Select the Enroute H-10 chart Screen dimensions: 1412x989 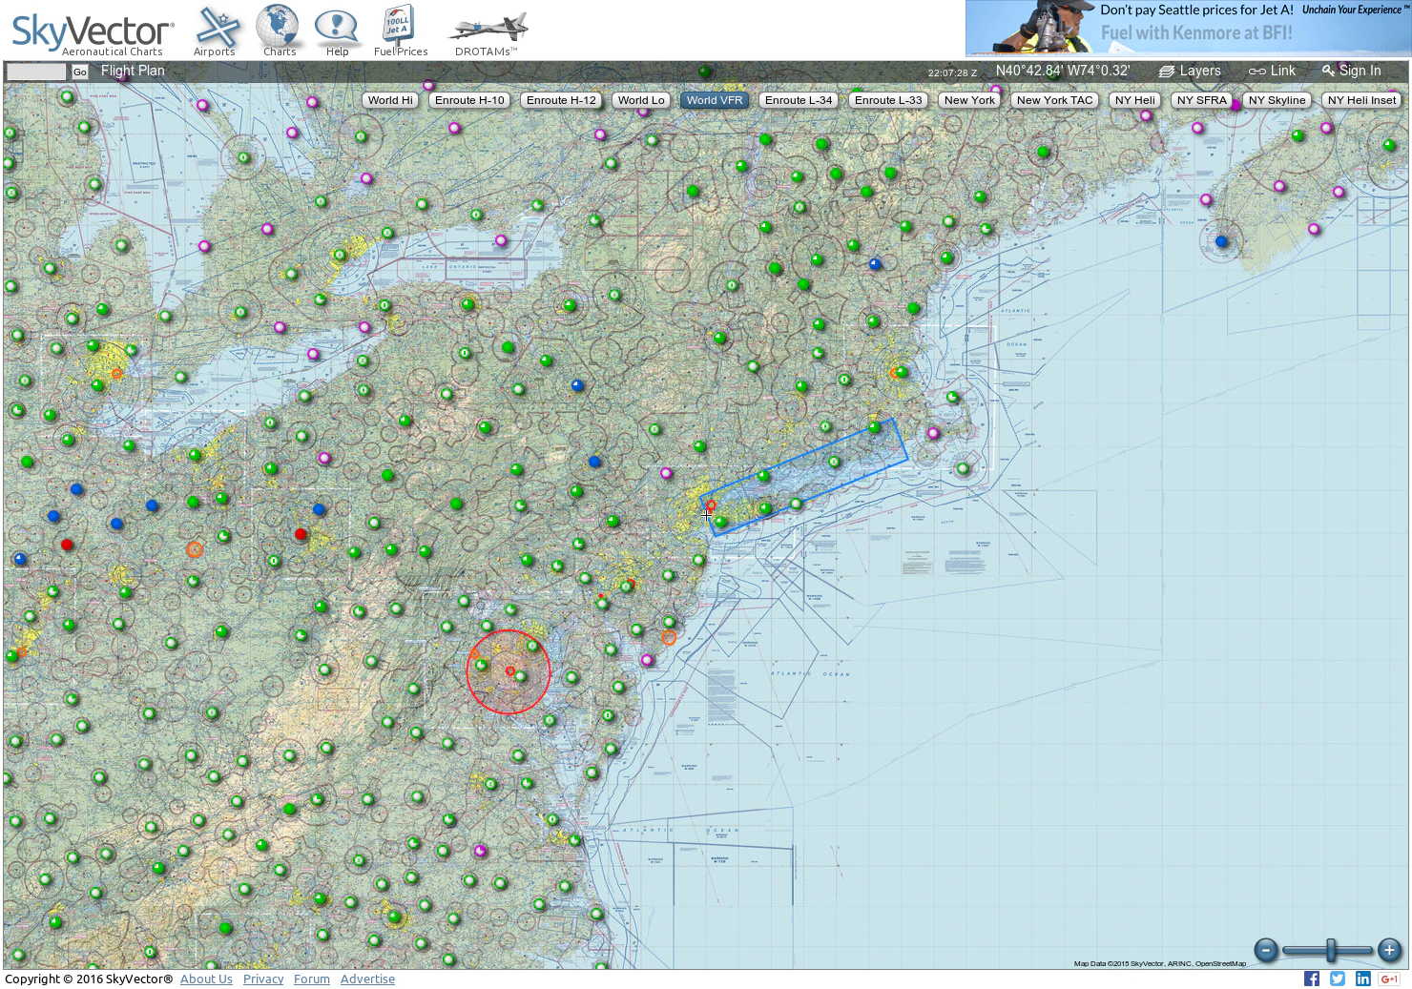coord(469,100)
